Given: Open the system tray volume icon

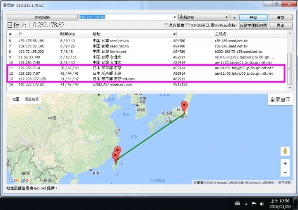Looking at the screenshot, I should tap(262, 203).
